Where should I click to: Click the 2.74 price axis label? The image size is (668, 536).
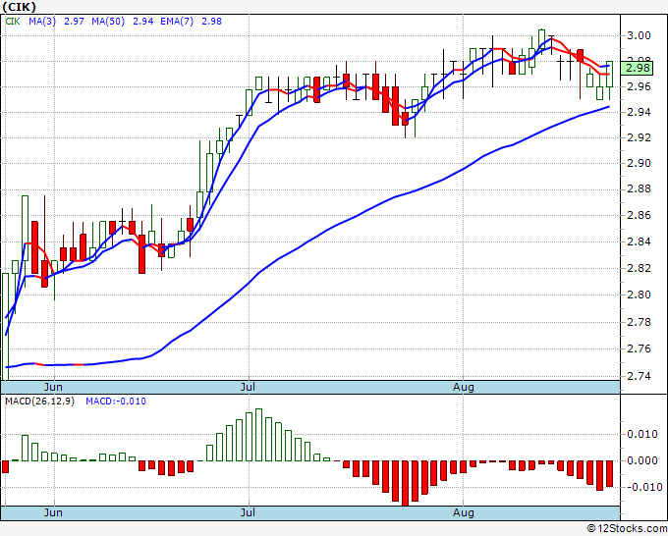click(x=639, y=376)
